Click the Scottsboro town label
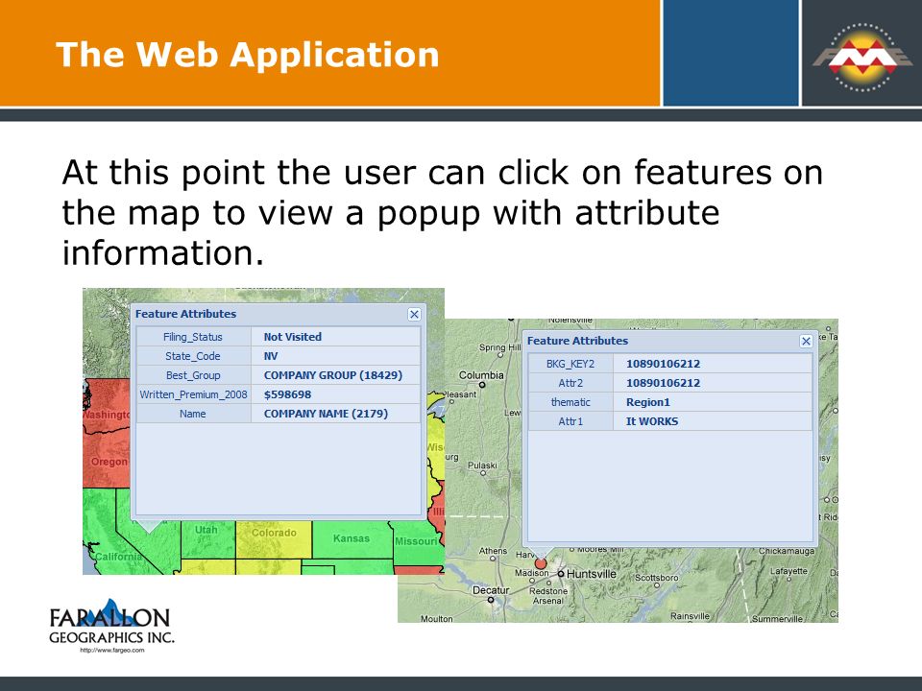922x691 pixels. pos(656,578)
